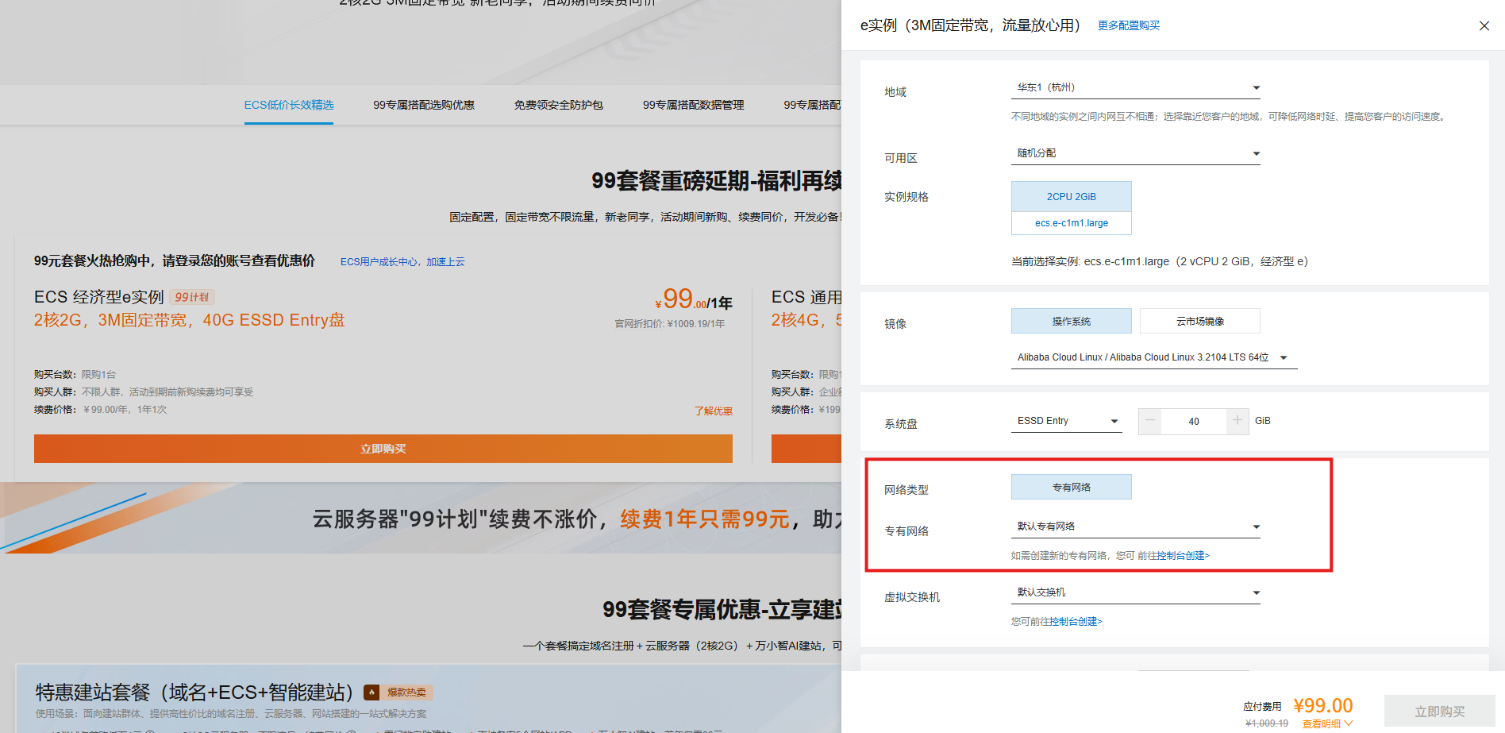Select the 专有网络 network type

pyautogui.click(x=1071, y=487)
